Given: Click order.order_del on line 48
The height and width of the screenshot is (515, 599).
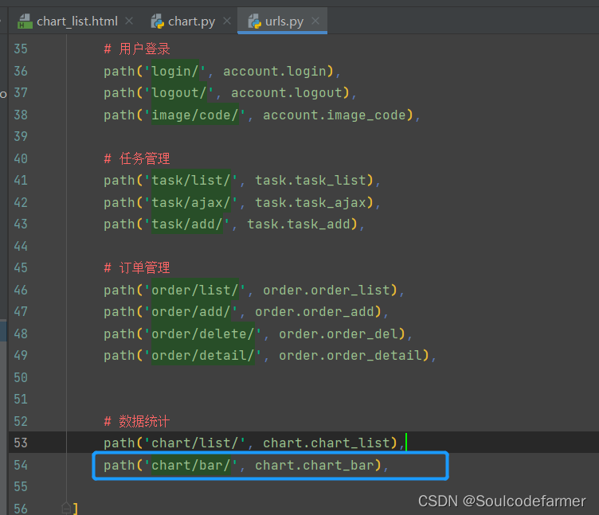Looking at the screenshot, I should 339,334.
